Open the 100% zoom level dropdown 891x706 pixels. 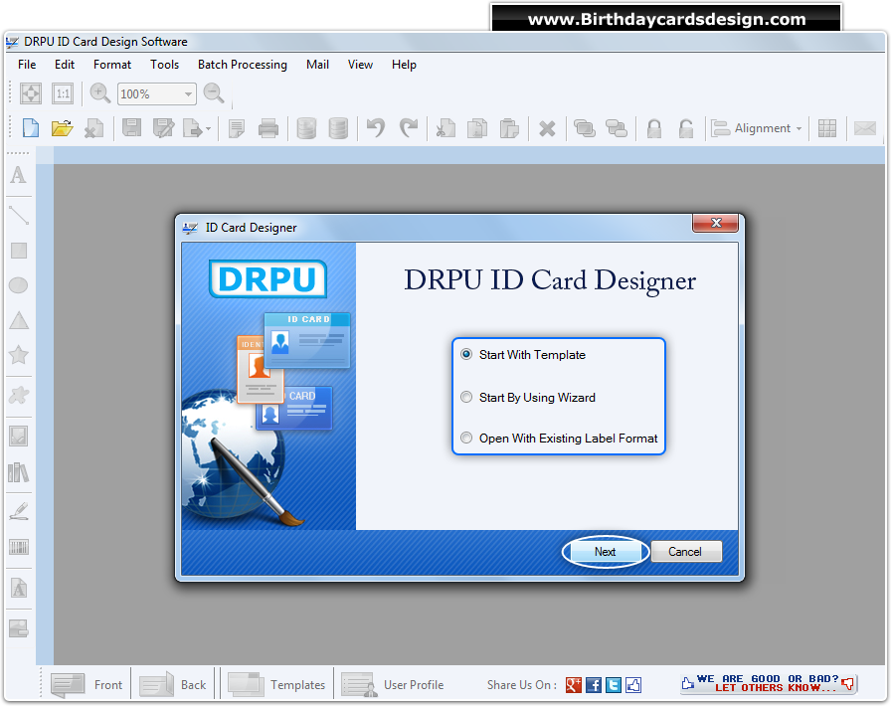pyautogui.click(x=188, y=93)
